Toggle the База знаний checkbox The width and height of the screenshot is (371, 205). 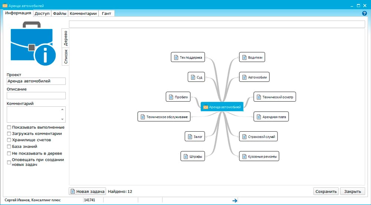coord(9,146)
